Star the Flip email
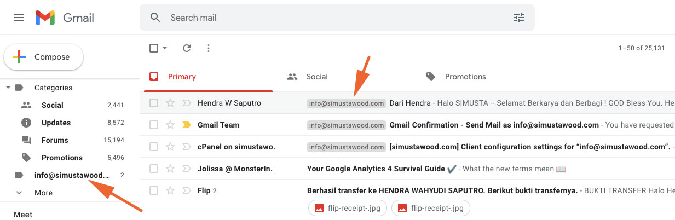This screenshot has height=220, width=675. coord(170,190)
